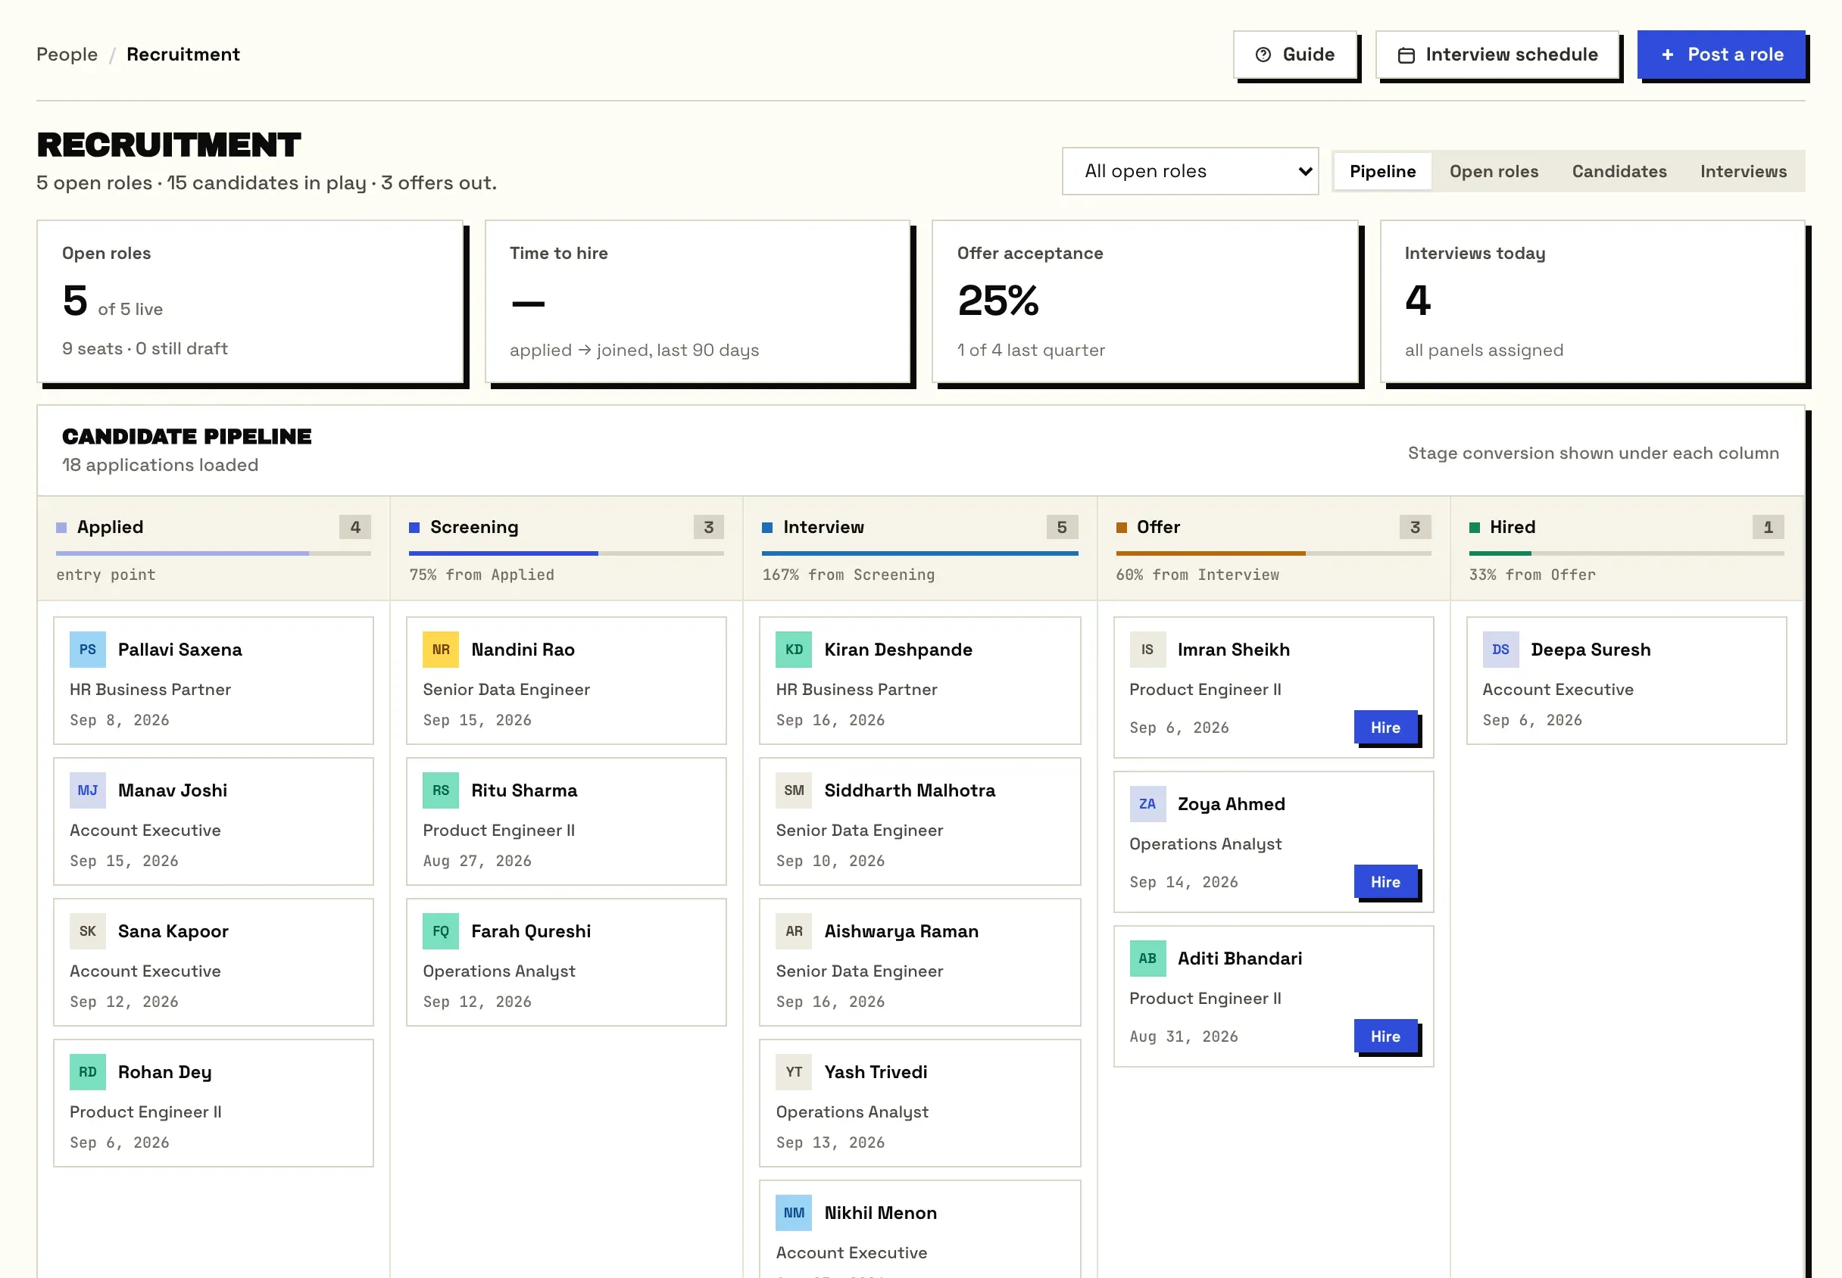Click '75% from Applied' text
The image size is (1842, 1278).
coord(481,574)
